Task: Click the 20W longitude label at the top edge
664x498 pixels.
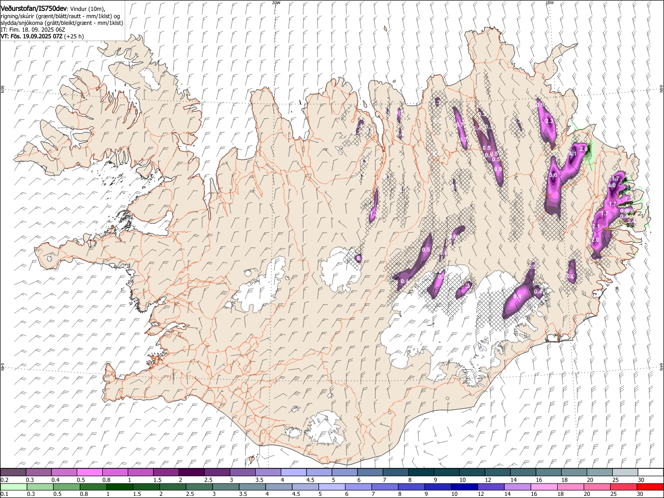Action: (x=276, y=2)
